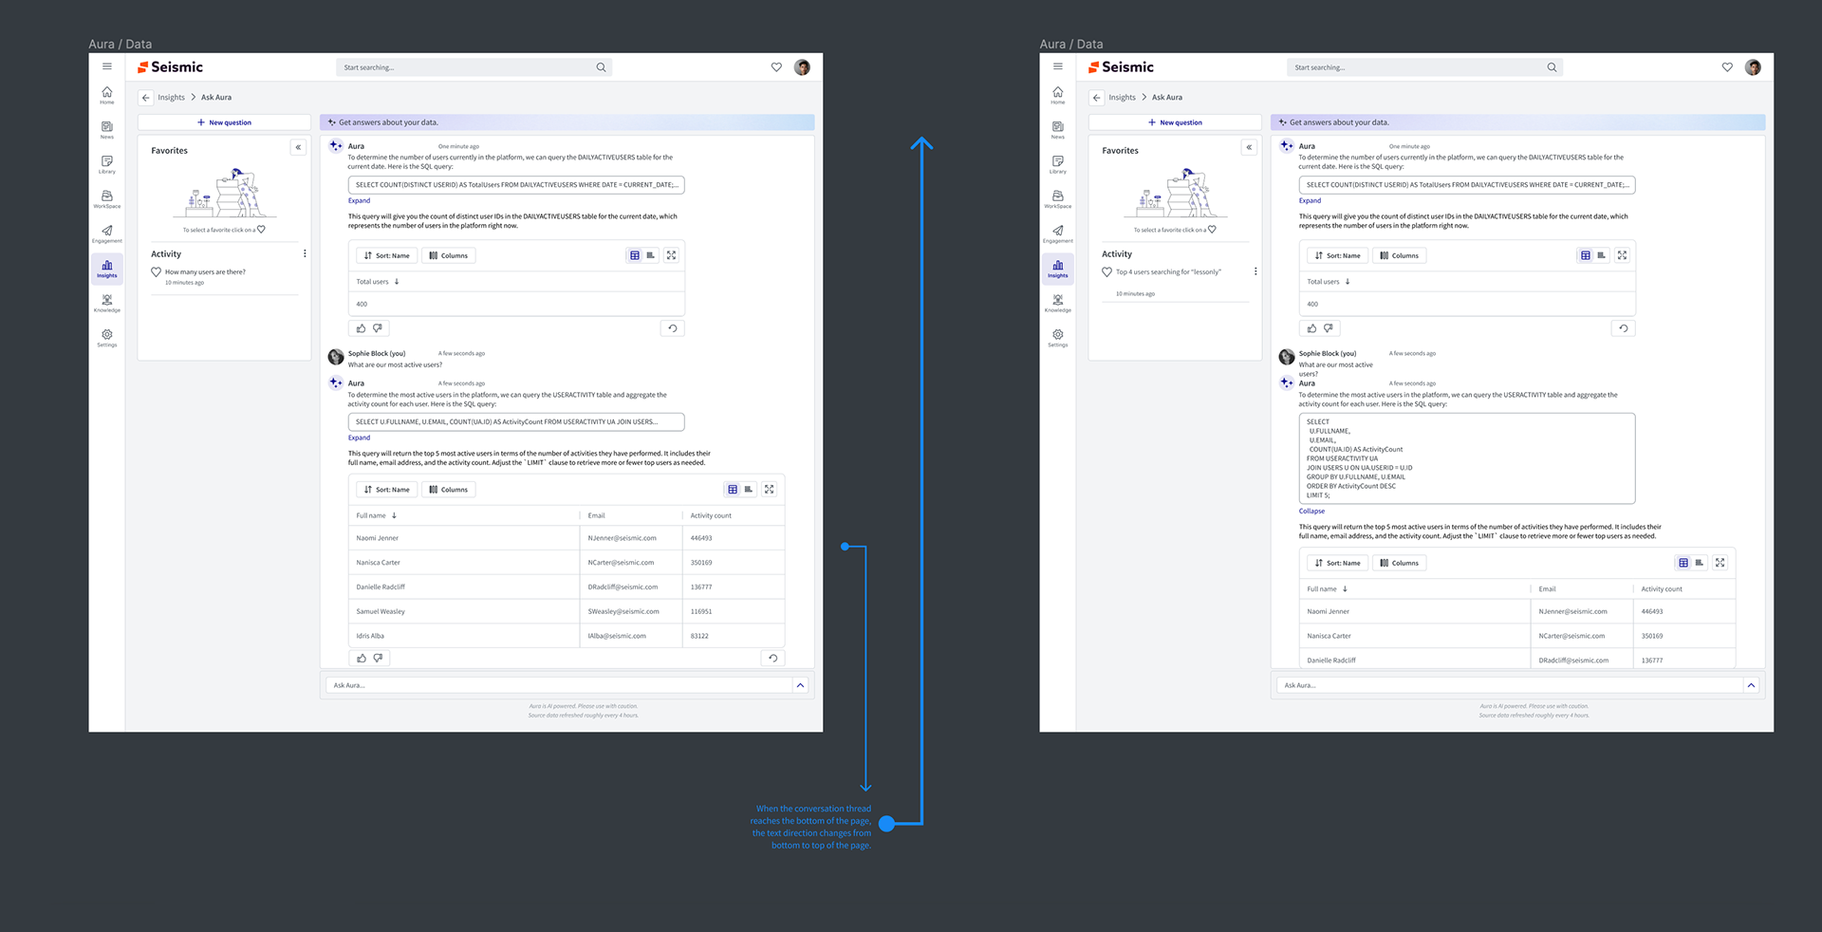The width and height of the screenshot is (1822, 932).
Task: Open Settings in the right frame's sidebar
Action: 1058,338
